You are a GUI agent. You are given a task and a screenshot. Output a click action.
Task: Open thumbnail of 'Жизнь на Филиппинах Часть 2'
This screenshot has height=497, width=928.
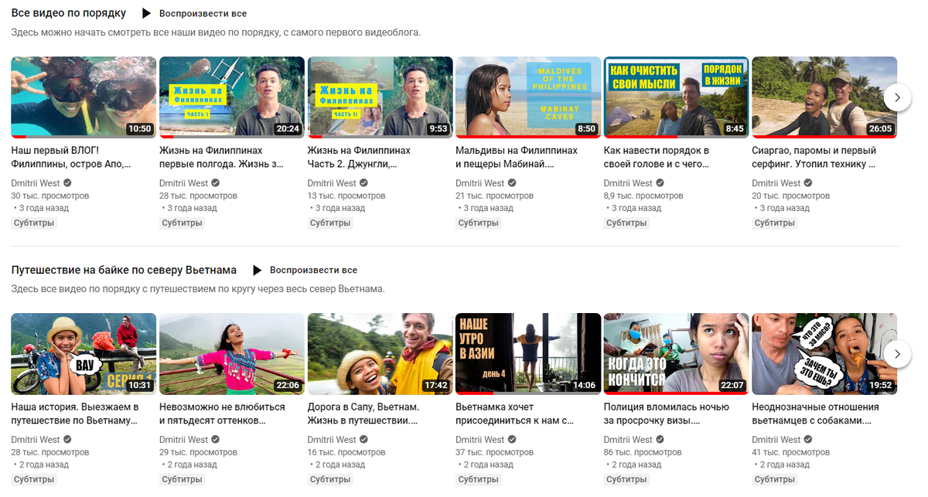[380, 97]
